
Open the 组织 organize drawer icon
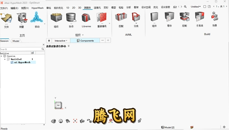pyautogui.click(x=56, y=17)
